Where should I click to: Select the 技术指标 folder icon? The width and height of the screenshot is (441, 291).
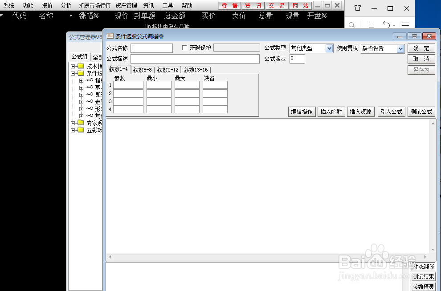(x=81, y=65)
